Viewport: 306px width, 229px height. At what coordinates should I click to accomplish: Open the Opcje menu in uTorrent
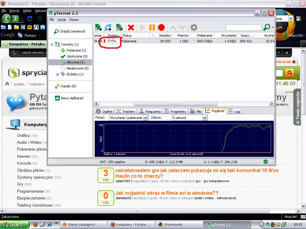tap(62, 20)
